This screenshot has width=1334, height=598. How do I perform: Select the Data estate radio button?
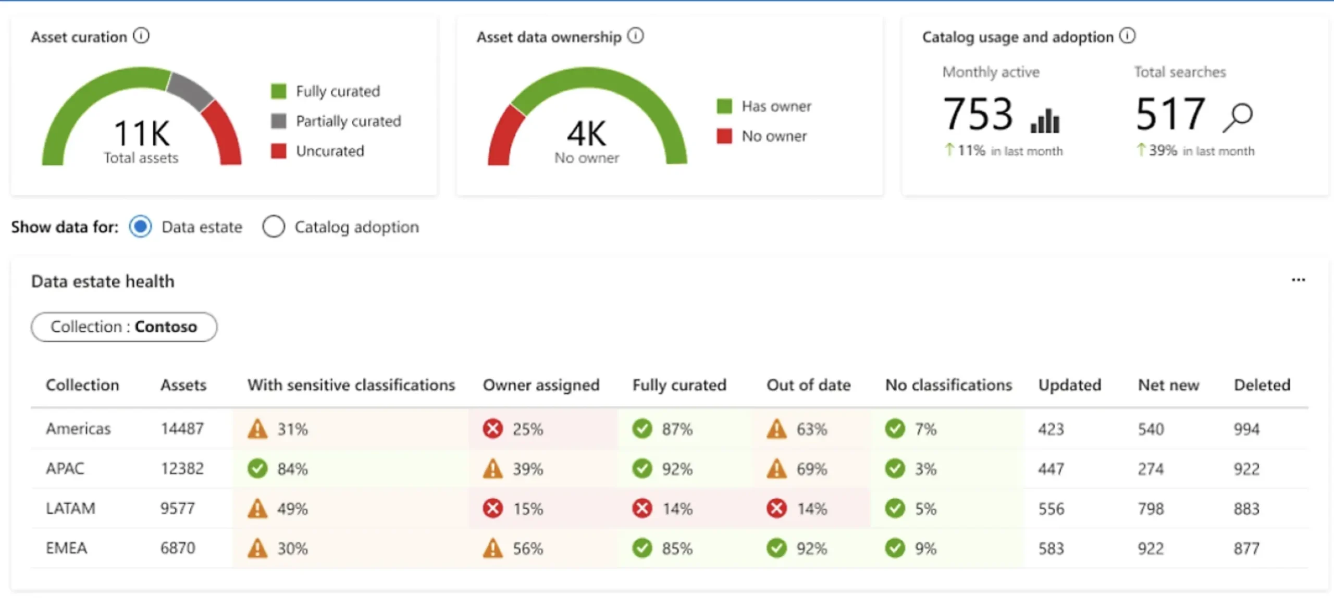coord(140,227)
